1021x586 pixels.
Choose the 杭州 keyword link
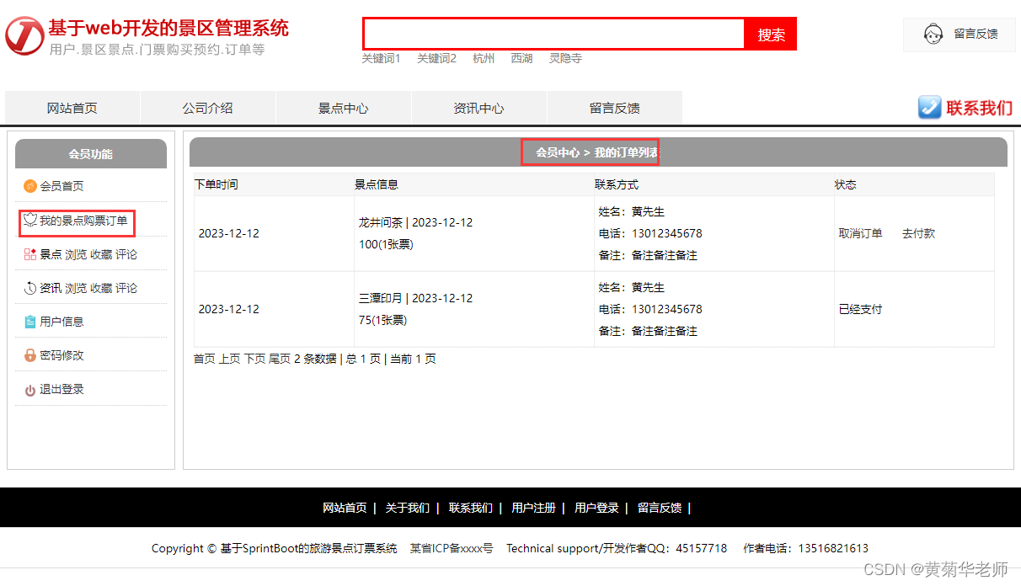click(484, 58)
